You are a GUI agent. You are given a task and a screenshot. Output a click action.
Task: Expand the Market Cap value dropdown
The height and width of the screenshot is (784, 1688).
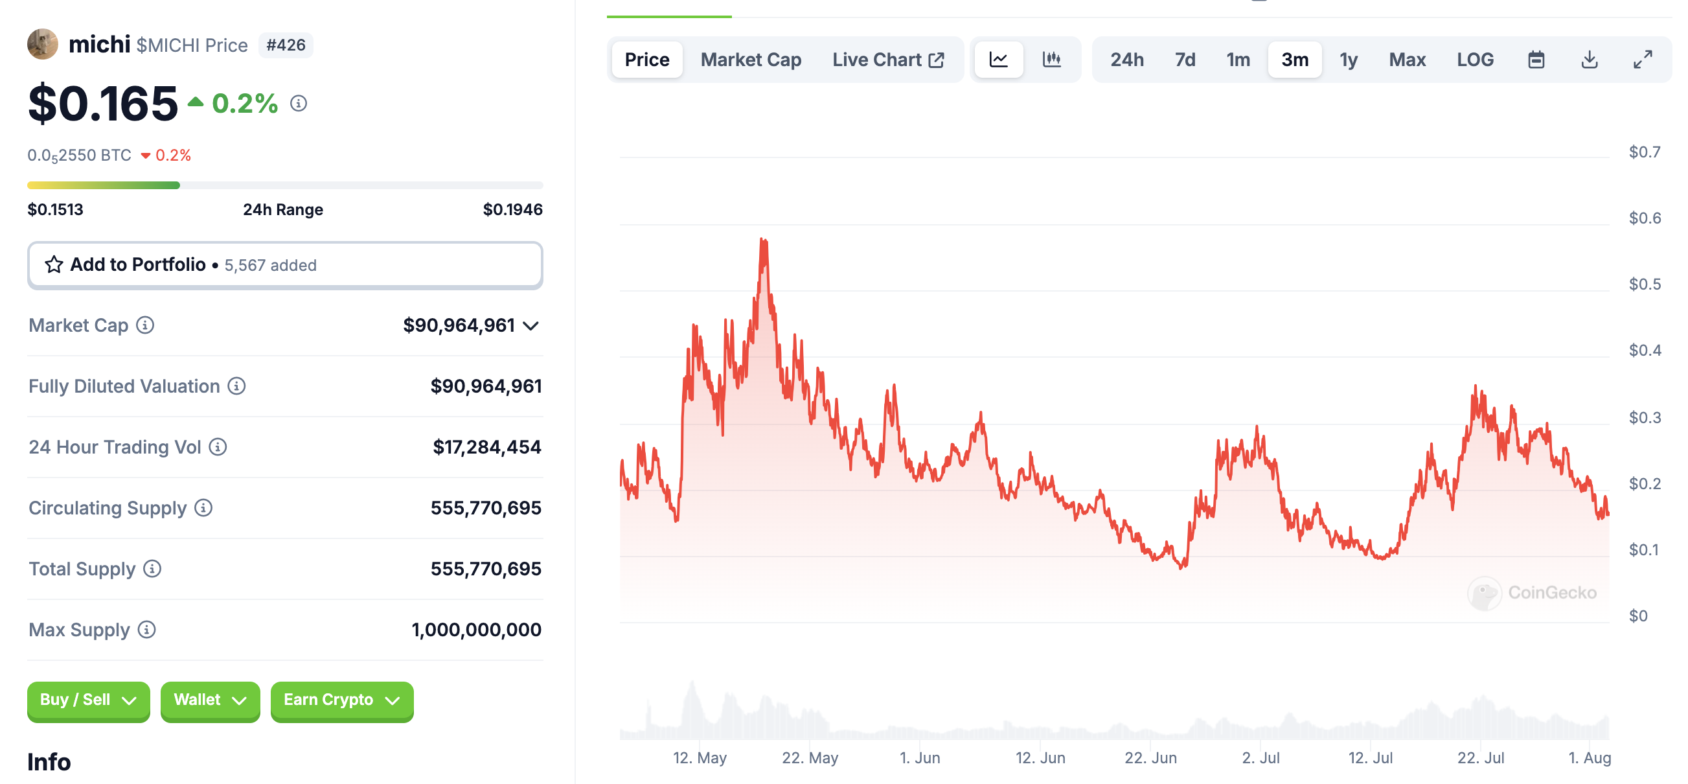530,325
